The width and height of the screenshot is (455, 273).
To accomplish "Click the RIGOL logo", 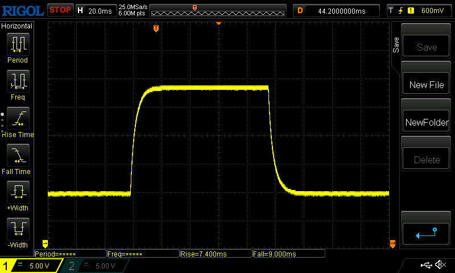I will 23,11.
